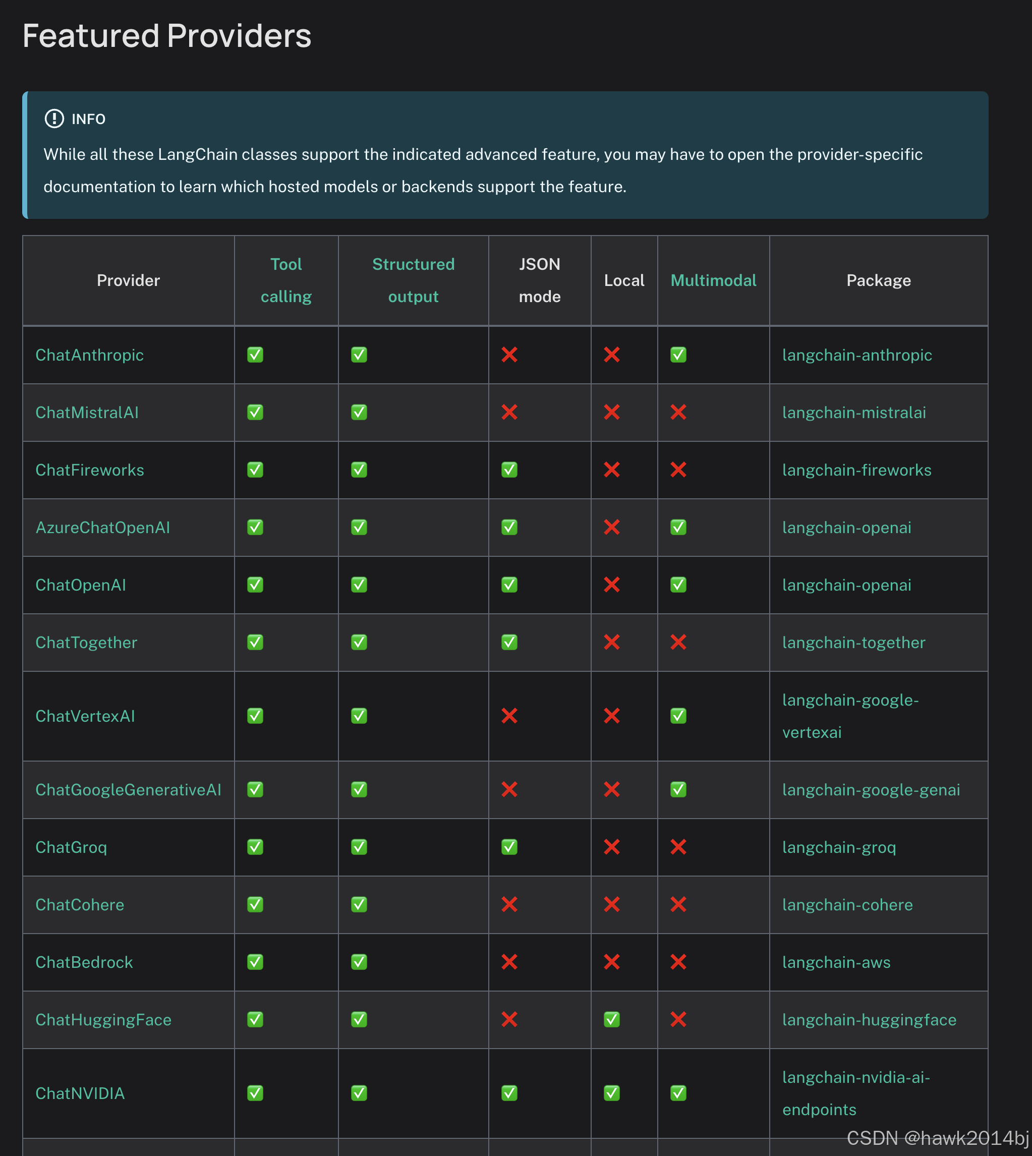Click ChatTogether's Multimodal red cross
Image resolution: width=1032 pixels, height=1156 pixels.
pyautogui.click(x=678, y=643)
